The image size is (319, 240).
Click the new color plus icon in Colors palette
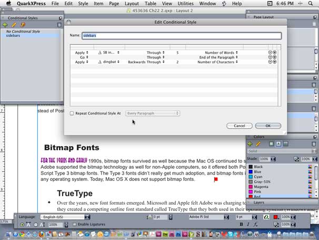pos(250,144)
